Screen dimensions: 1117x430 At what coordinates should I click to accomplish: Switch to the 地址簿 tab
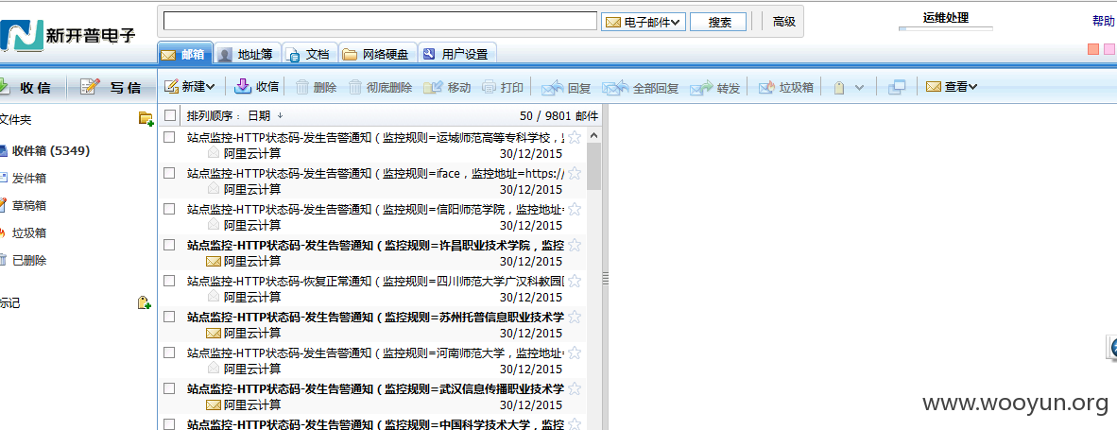point(247,53)
